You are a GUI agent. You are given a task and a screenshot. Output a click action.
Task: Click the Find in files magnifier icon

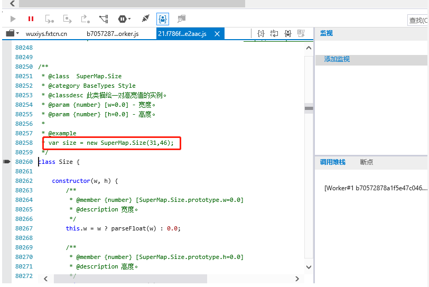point(181,19)
